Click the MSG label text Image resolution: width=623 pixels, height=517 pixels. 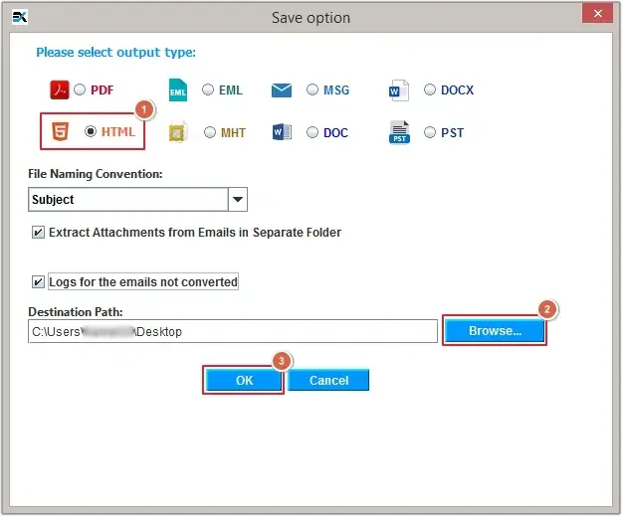336,90
